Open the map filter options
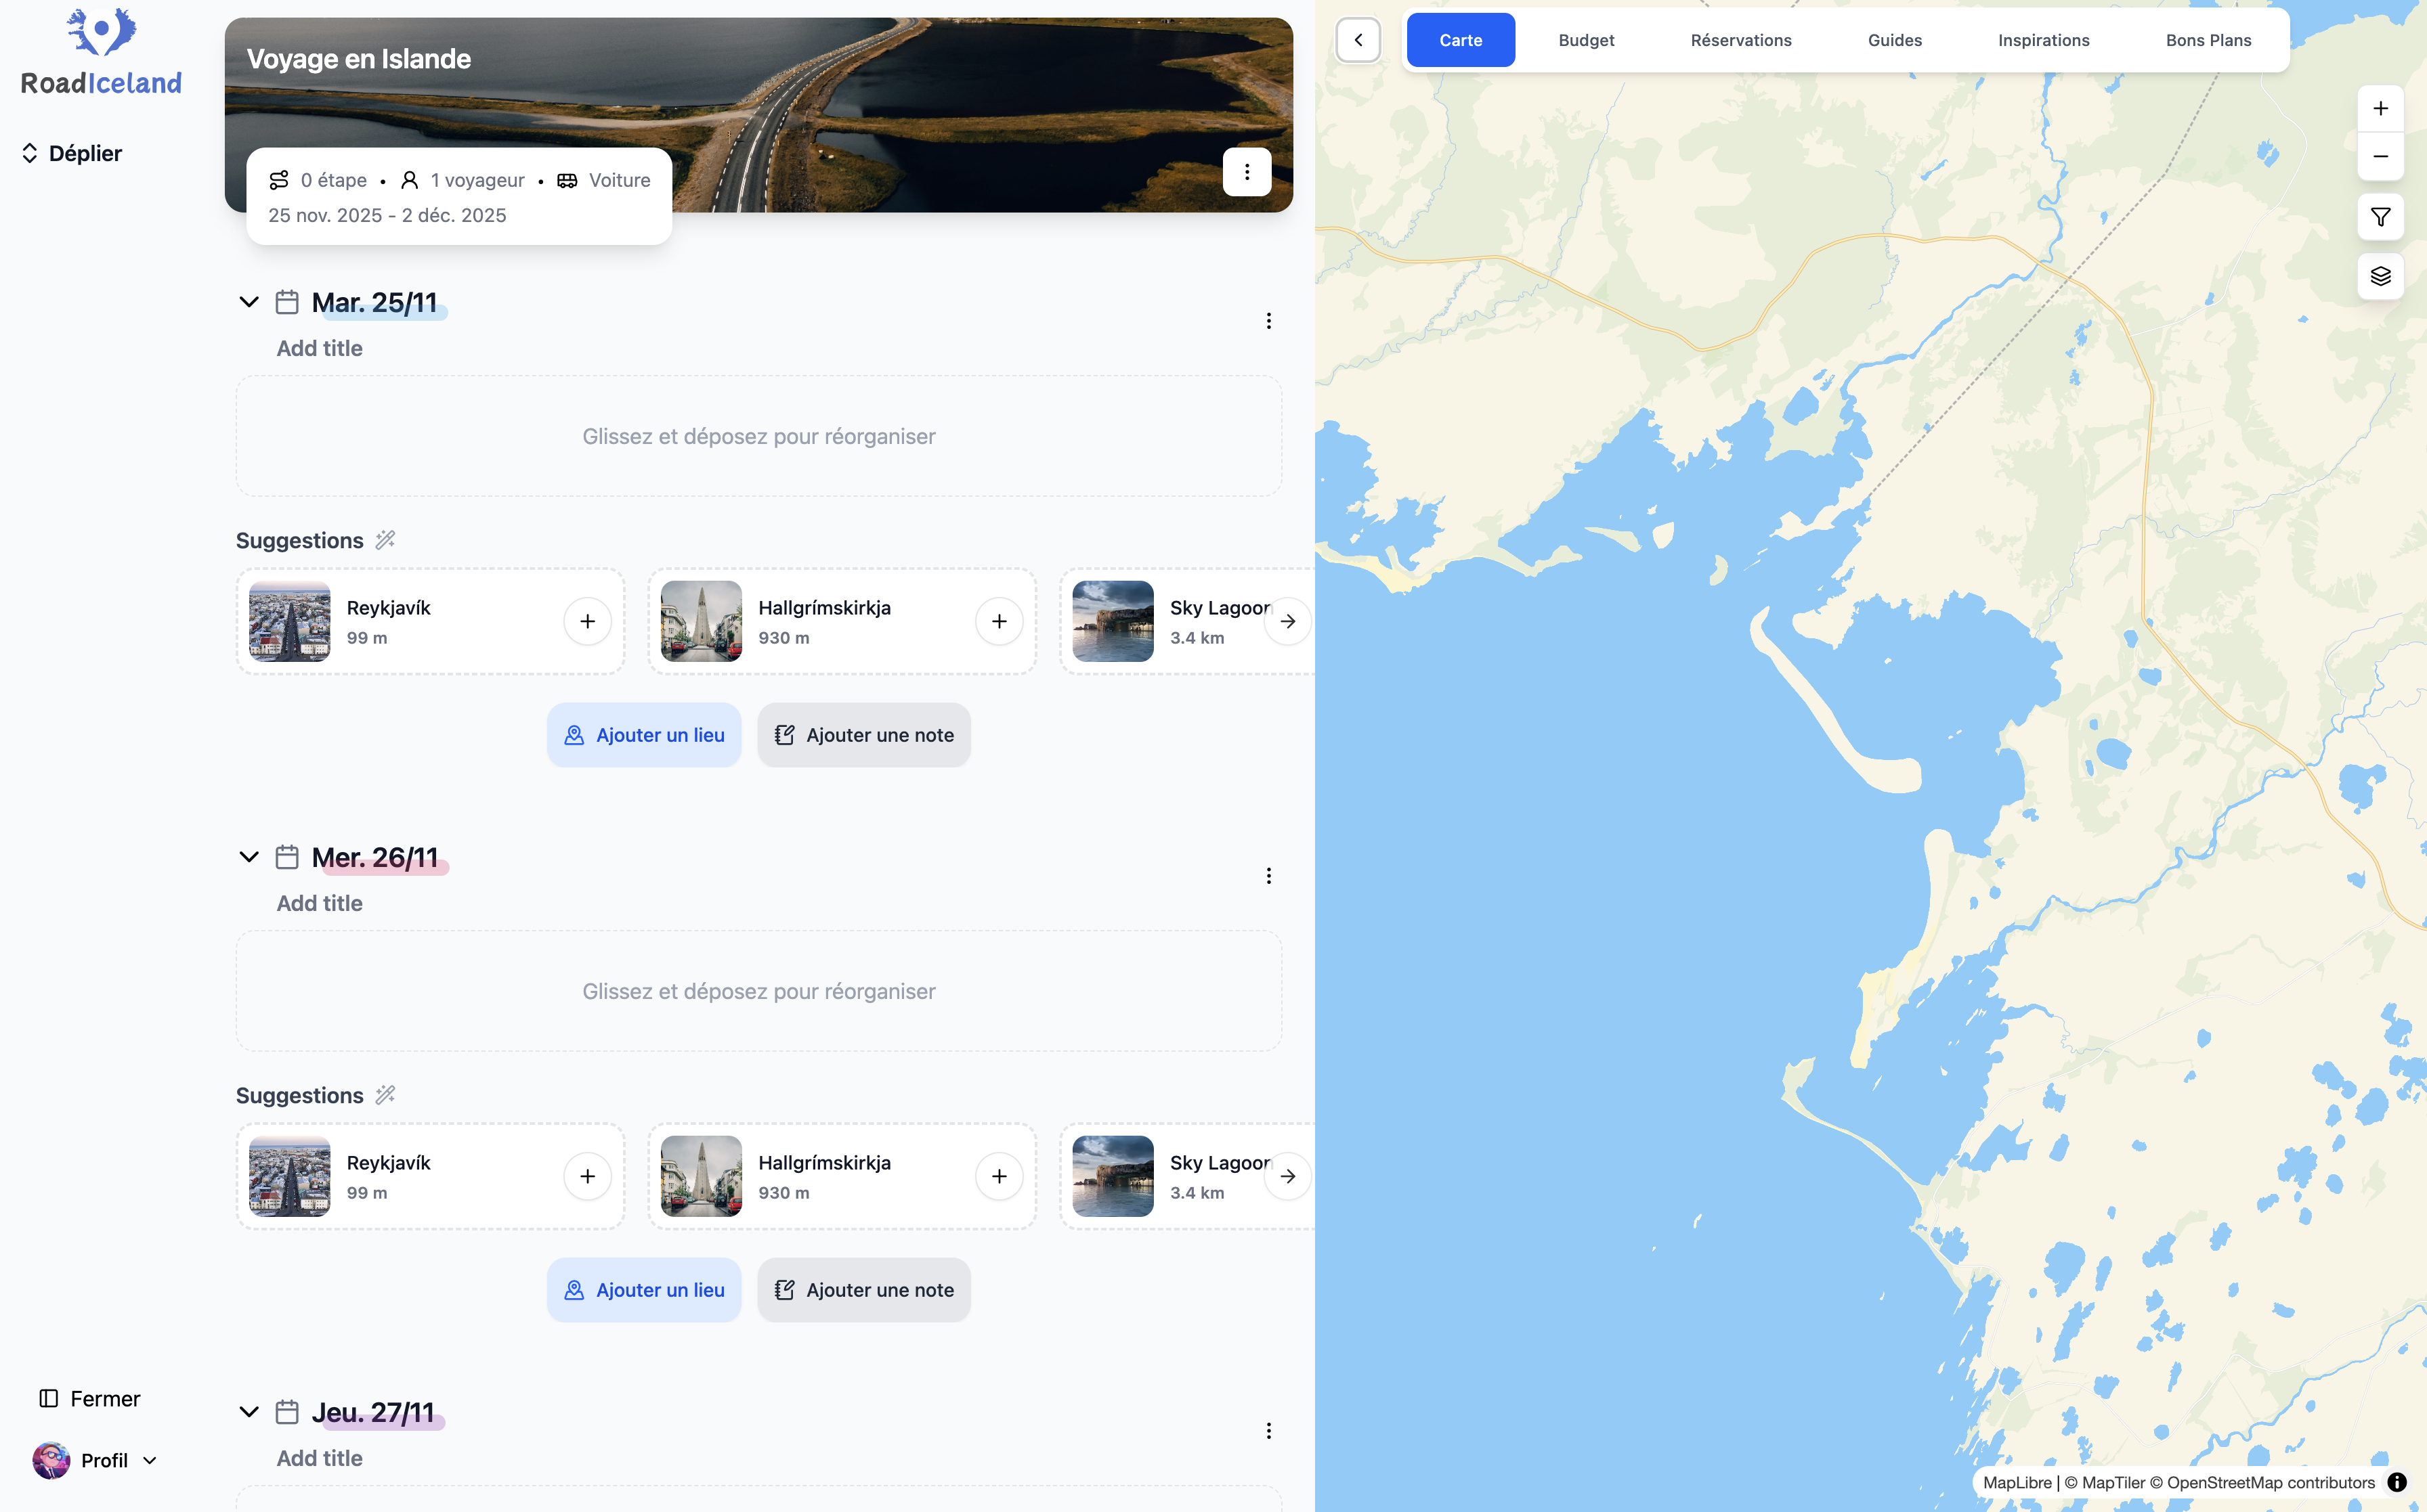 pyautogui.click(x=2380, y=217)
